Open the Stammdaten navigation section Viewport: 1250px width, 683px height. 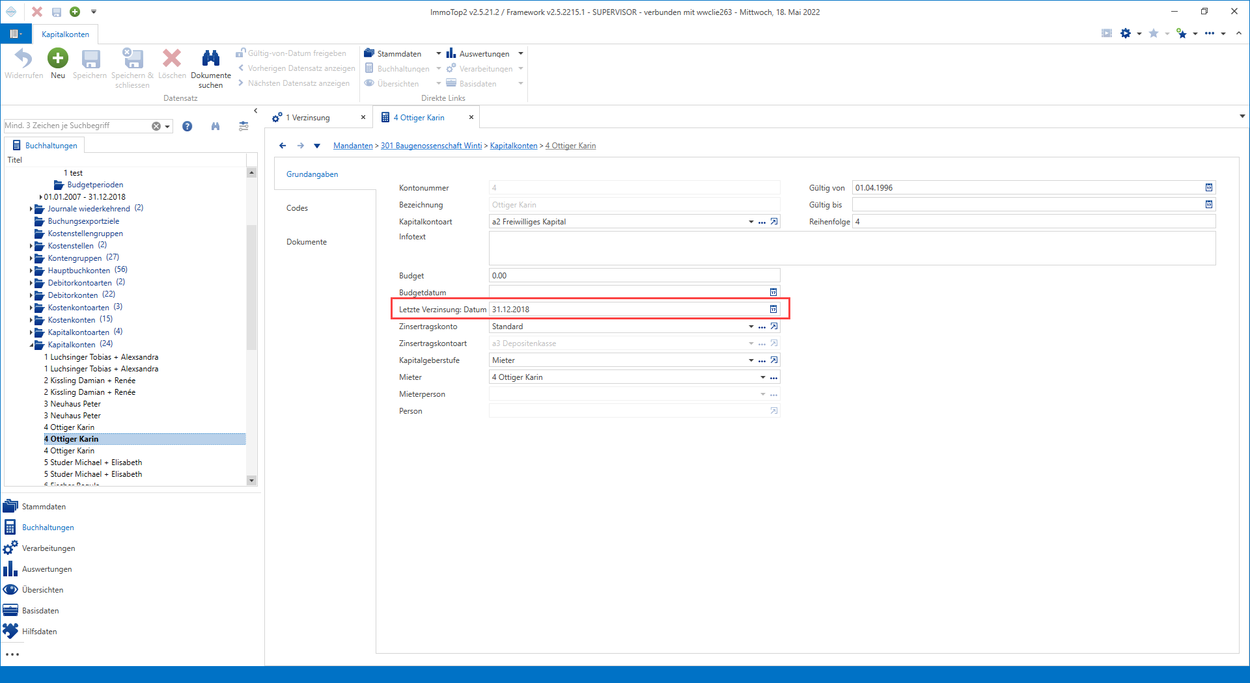click(44, 507)
